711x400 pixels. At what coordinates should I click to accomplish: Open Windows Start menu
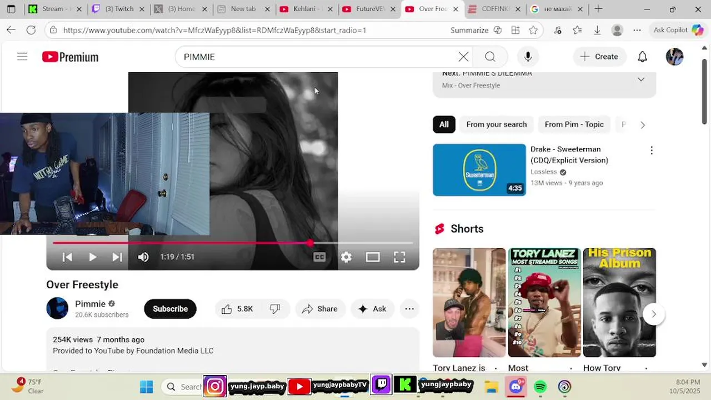point(146,387)
